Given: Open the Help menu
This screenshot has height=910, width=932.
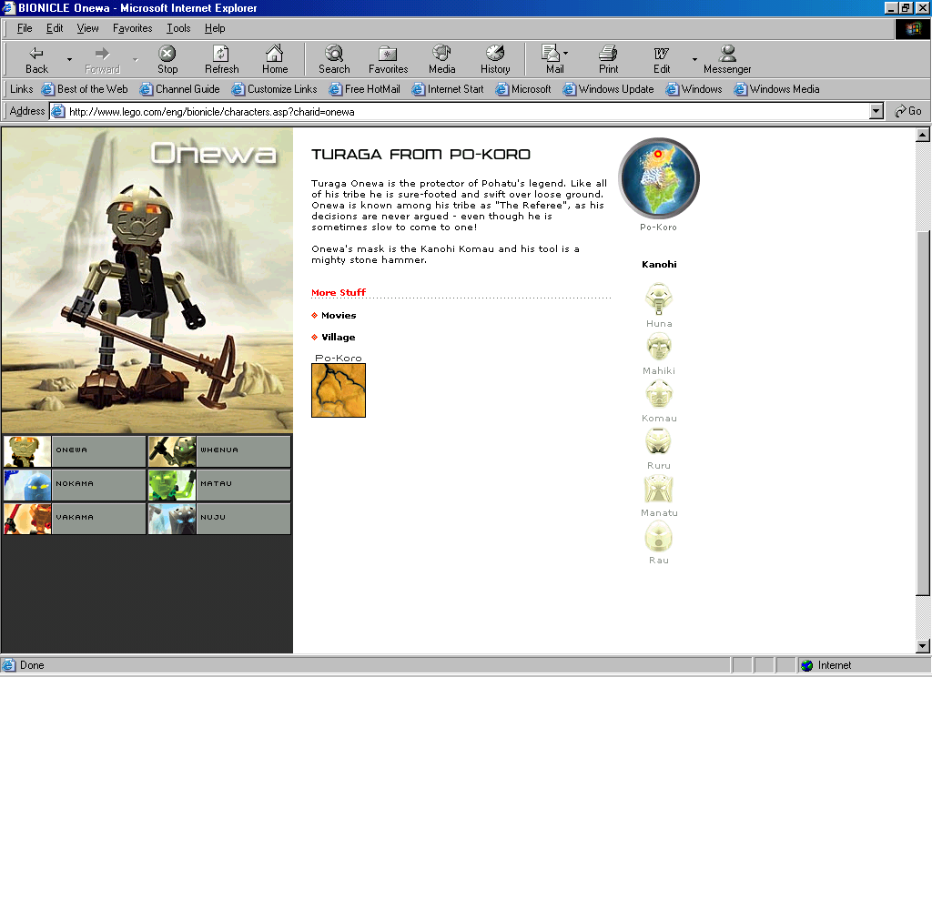Looking at the screenshot, I should 215,28.
